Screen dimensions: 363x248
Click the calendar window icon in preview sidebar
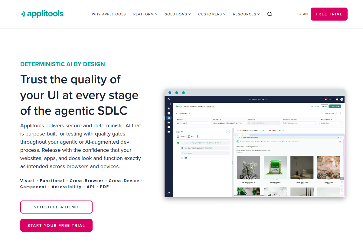point(168,127)
